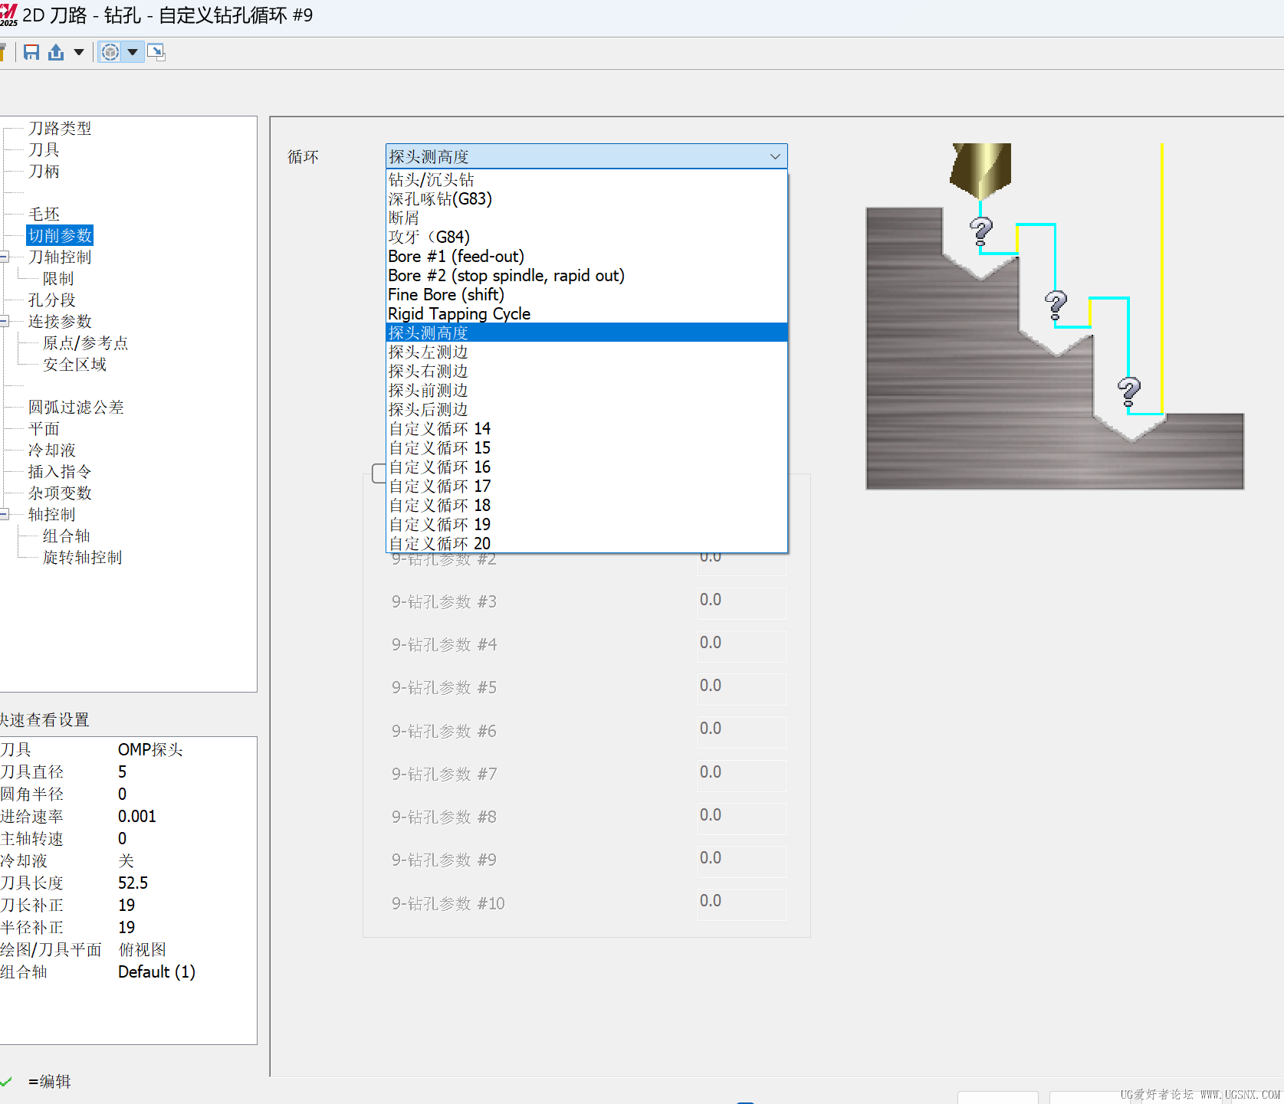Open 组合轴 sub-page
Image resolution: width=1284 pixels, height=1104 pixels.
[x=66, y=536]
